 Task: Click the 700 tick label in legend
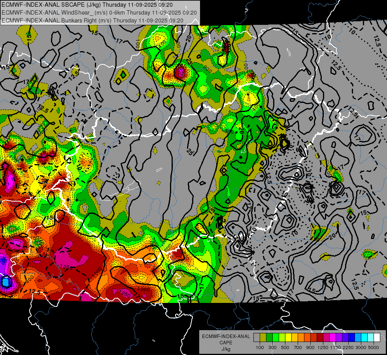pos(298,348)
